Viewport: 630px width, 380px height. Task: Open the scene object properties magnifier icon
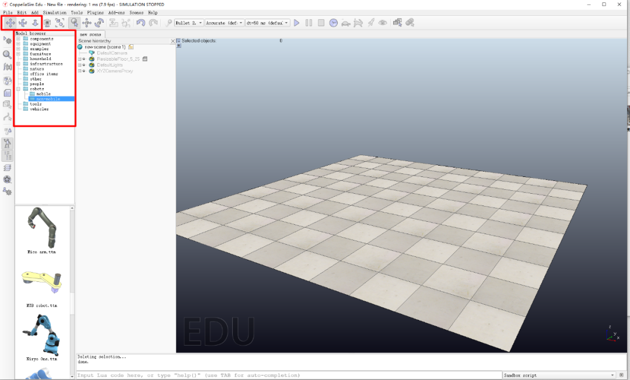pos(8,54)
